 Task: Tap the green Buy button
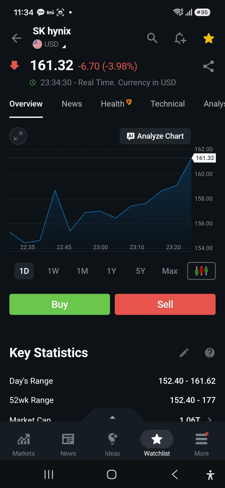tap(60, 304)
